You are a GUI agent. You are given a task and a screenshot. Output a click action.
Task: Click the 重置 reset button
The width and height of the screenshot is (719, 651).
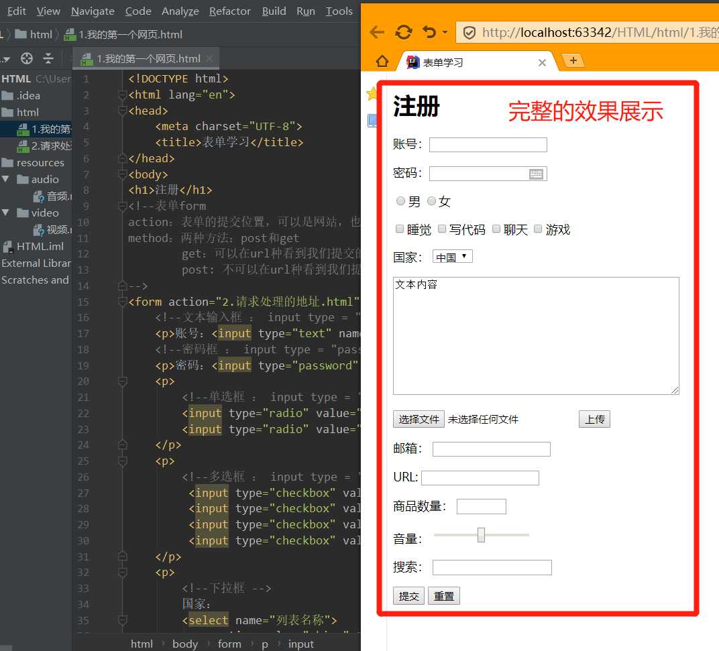(x=444, y=596)
